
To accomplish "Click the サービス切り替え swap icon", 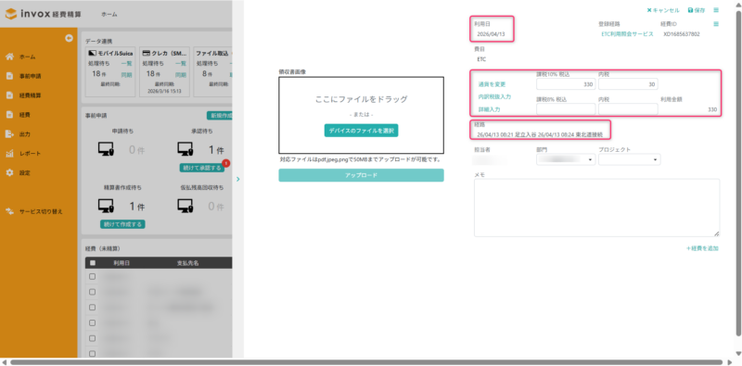I will point(9,211).
